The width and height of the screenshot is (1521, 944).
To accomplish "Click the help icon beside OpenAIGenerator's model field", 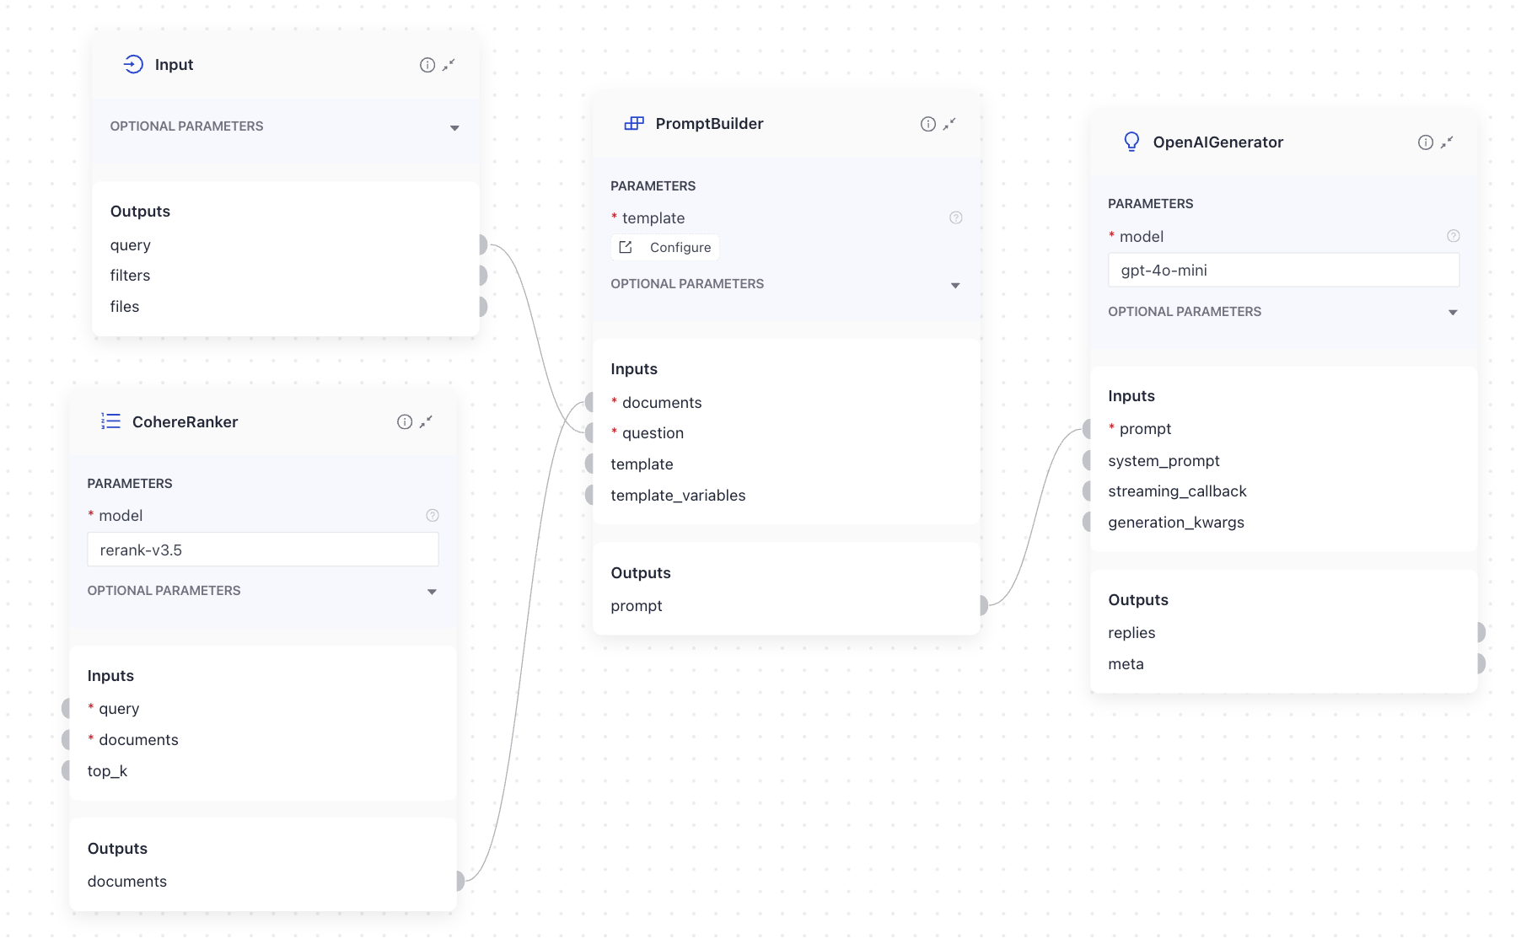I will point(1453,236).
